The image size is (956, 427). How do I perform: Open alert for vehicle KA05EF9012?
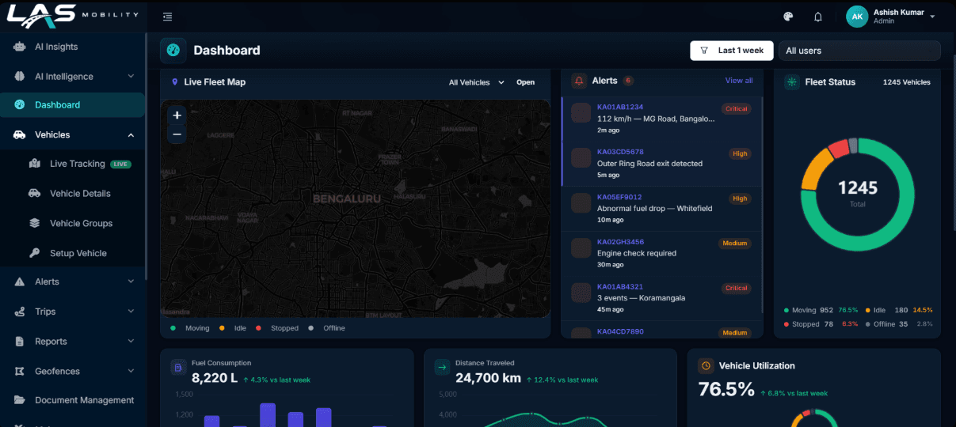661,209
